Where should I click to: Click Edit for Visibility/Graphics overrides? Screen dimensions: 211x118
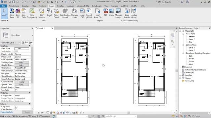pos(22,63)
